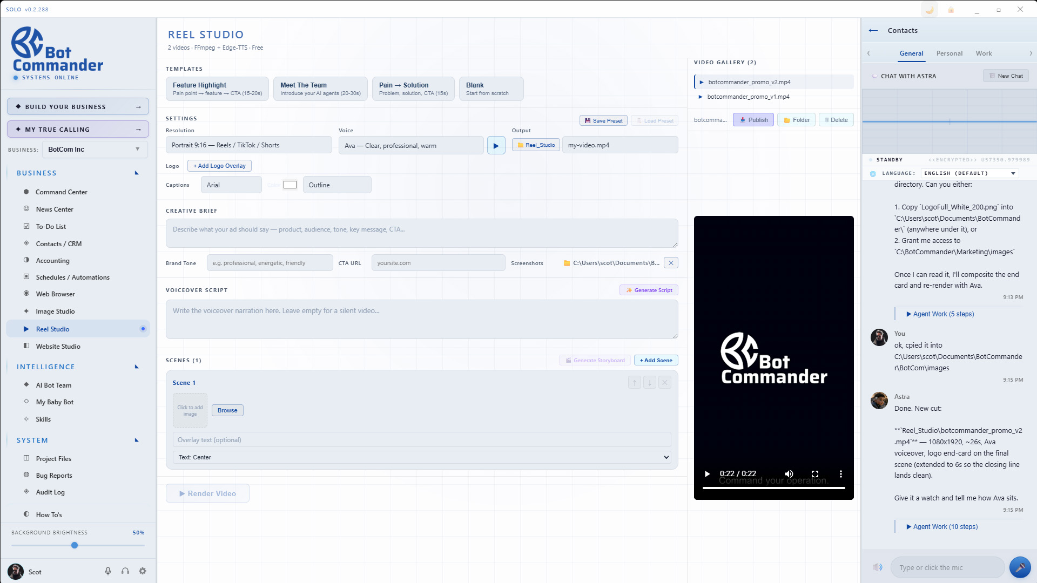Viewport: 1037px width, 583px height.
Task: Collapse the INTELLIGENCE section
Action: point(137,367)
